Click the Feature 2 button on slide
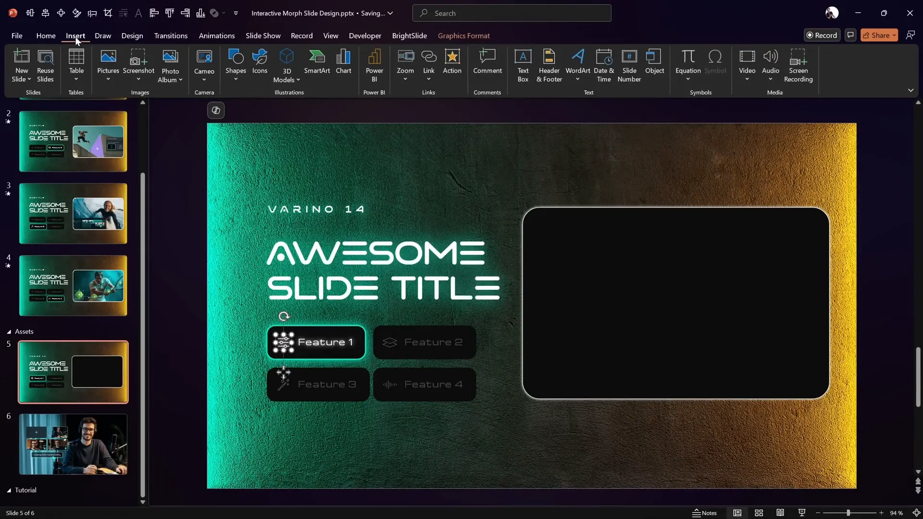This screenshot has height=519, width=923. (x=424, y=342)
